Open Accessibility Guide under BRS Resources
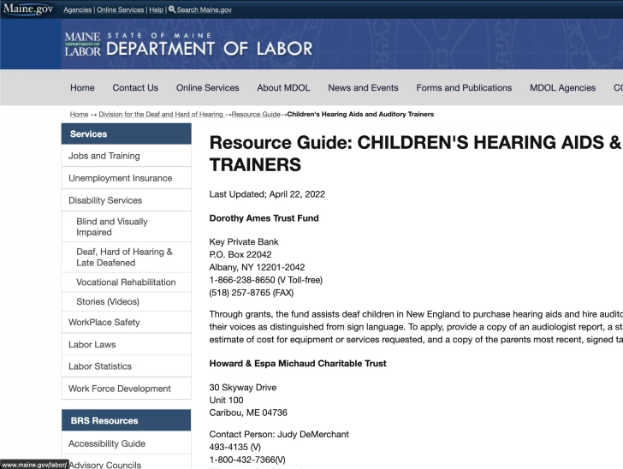The image size is (623, 469). pyautogui.click(x=107, y=443)
